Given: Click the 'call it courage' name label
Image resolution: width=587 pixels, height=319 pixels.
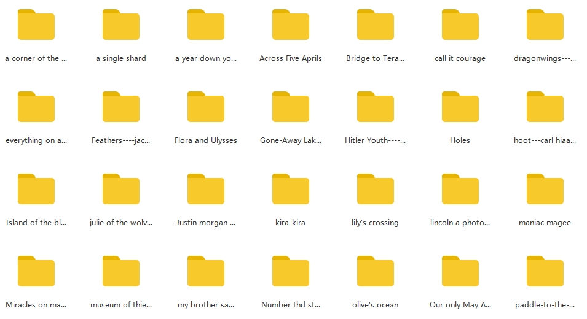Looking at the screenshot, I should [460, 58].
